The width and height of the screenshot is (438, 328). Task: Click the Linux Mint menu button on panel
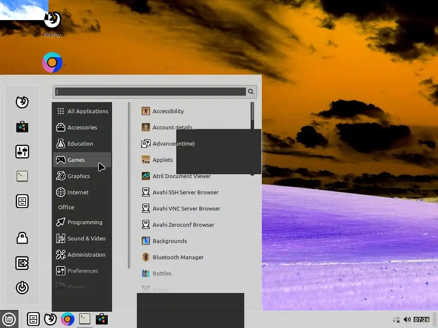[9, 319]
